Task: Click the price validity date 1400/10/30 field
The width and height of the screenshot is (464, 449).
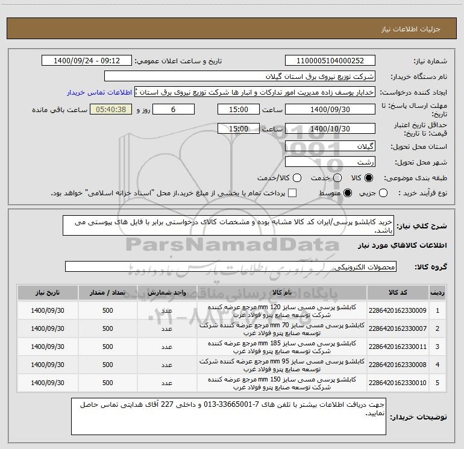Action: click(330, 128)
